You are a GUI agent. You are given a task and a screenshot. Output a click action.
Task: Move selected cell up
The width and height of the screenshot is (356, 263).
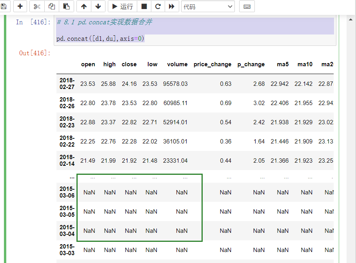(84, 6)
